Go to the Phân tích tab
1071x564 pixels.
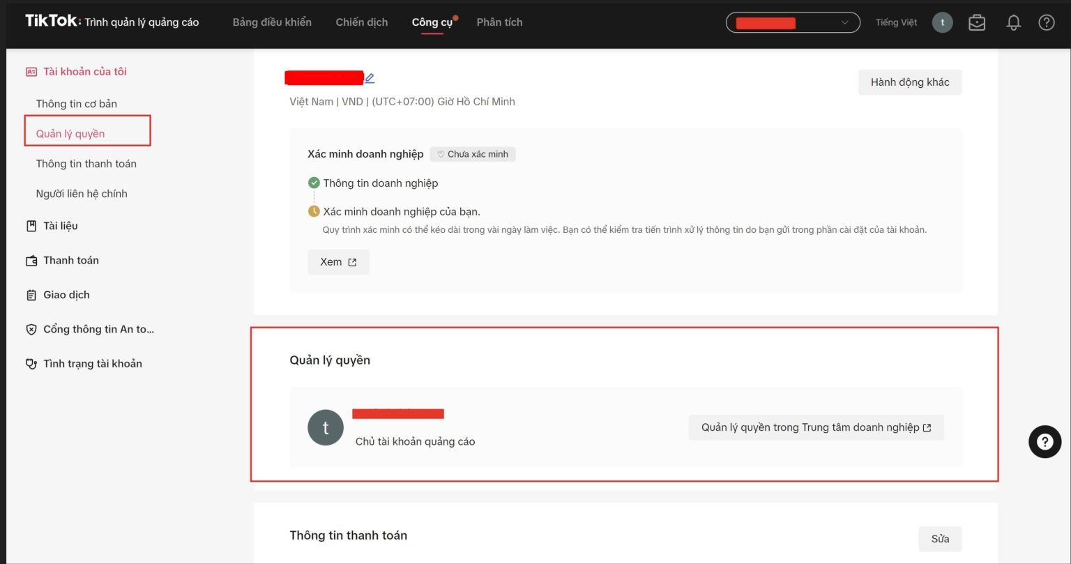tap(499, 22)
